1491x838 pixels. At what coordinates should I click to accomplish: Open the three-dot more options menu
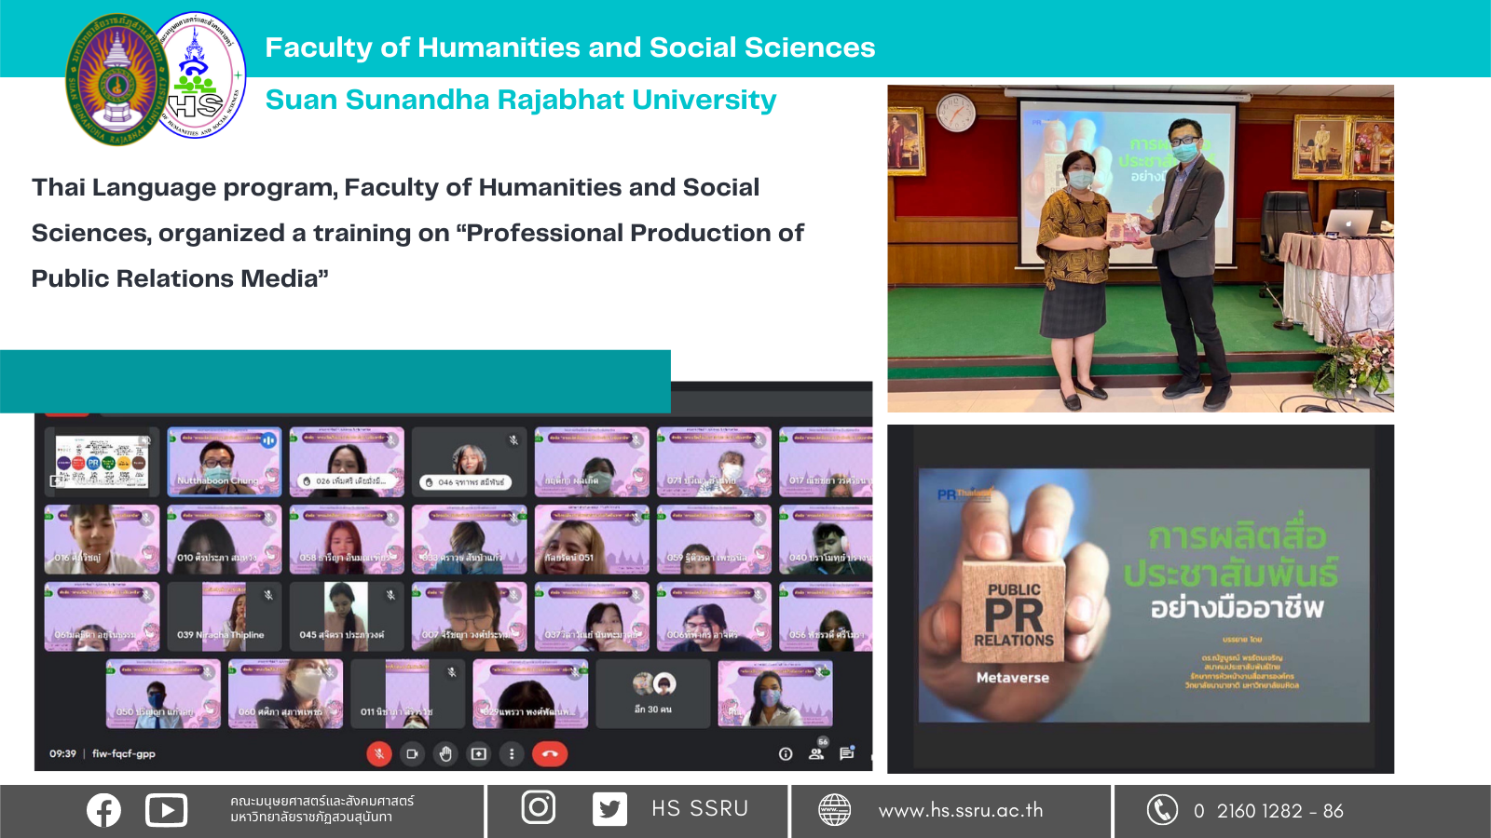click(512, 754)
